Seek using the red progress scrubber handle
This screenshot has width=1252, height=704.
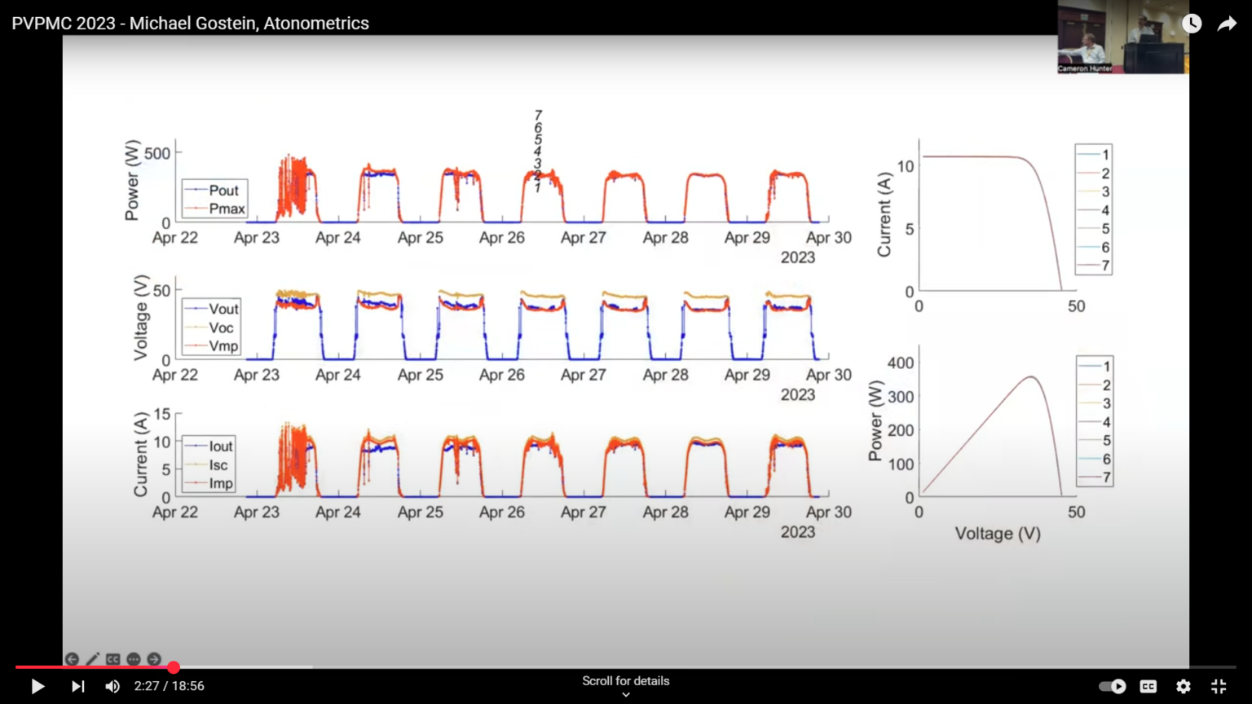[174, 667]
